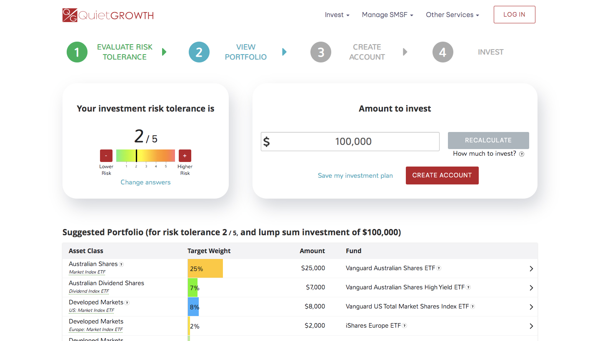Viewport: 600px width, 341px height.
Task: Click the amount to invest input field
Action: [x=350, y=142]
